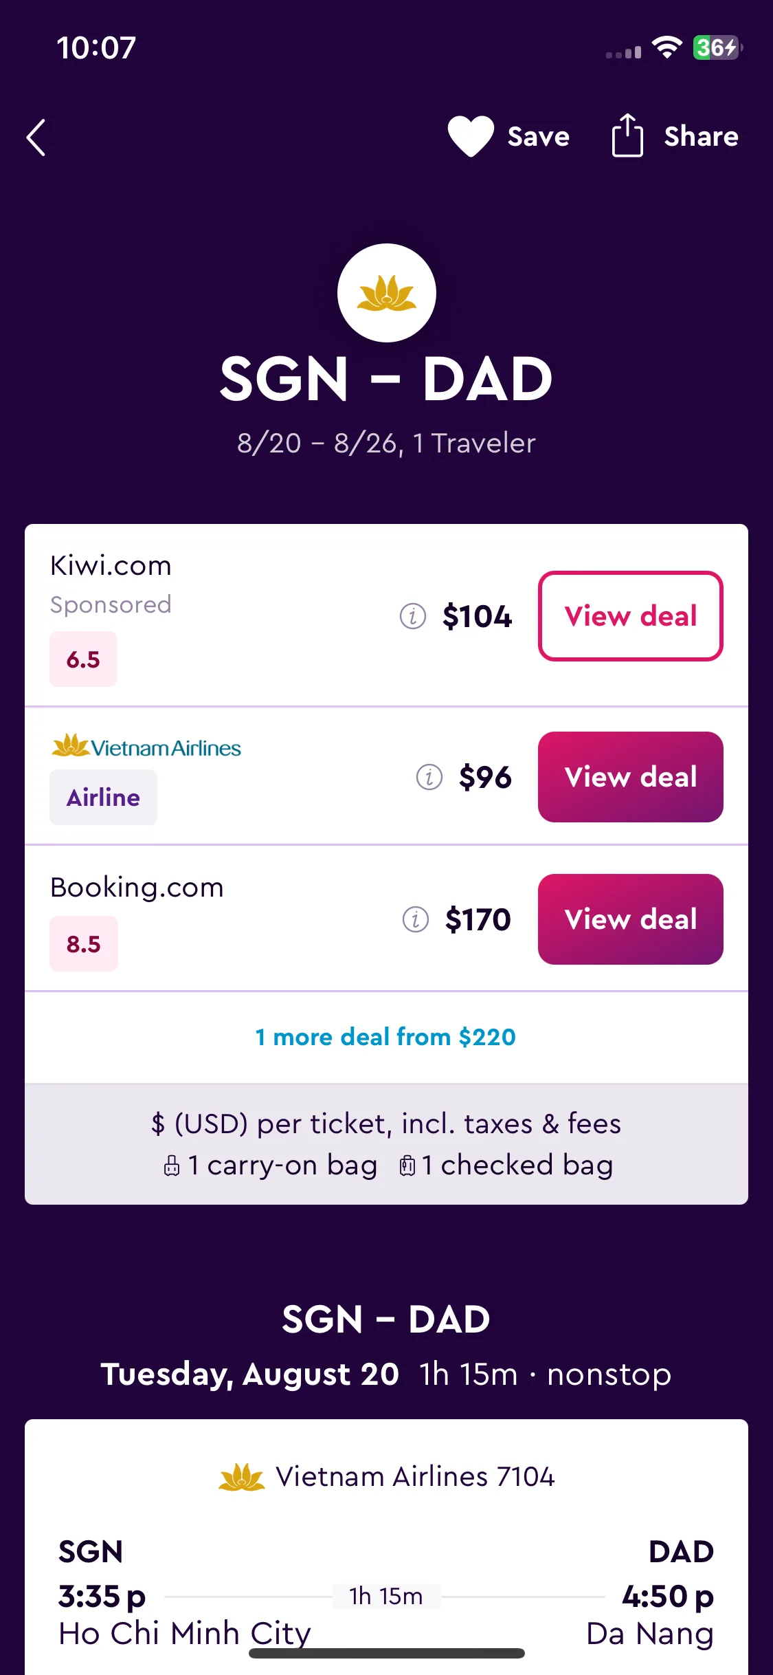Tap the heart Save icon
The image size is (773, 1675).
(471, 136)
